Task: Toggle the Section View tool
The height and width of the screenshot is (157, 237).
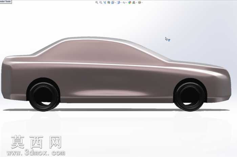Action: click(x=109, y=2)
